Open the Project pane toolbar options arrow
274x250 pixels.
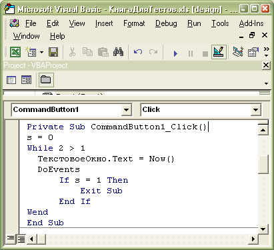266,83
